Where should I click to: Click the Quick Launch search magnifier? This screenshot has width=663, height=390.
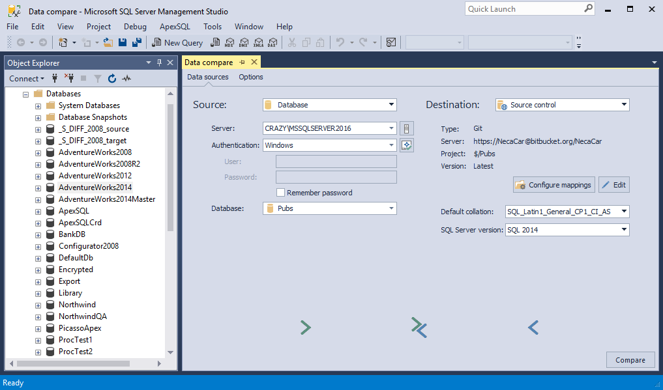[x=588, y=8]
